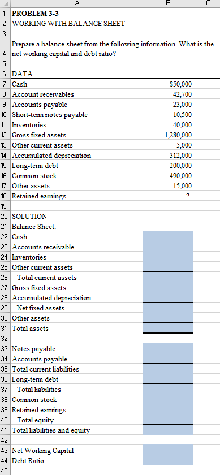Click blue input cell for Net fixed assets

click(x=168, y=308)
